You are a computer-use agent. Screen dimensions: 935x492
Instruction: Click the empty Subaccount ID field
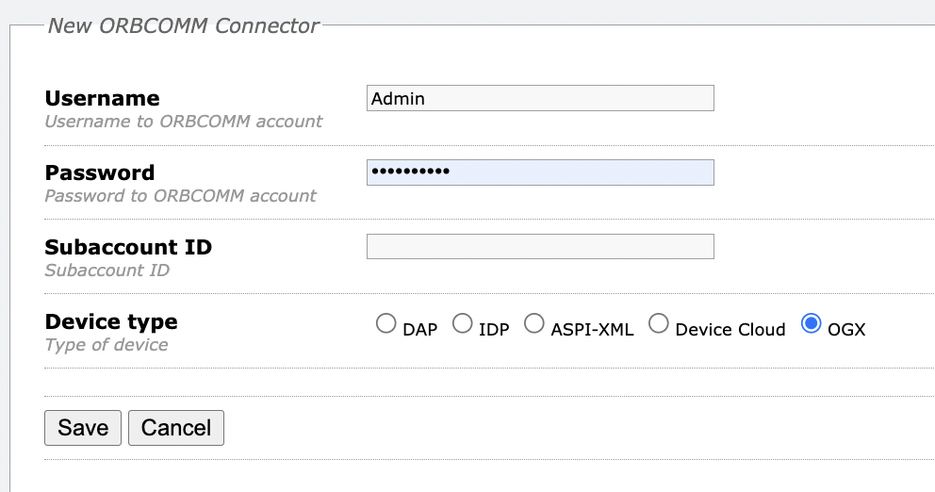coord(539,247)
